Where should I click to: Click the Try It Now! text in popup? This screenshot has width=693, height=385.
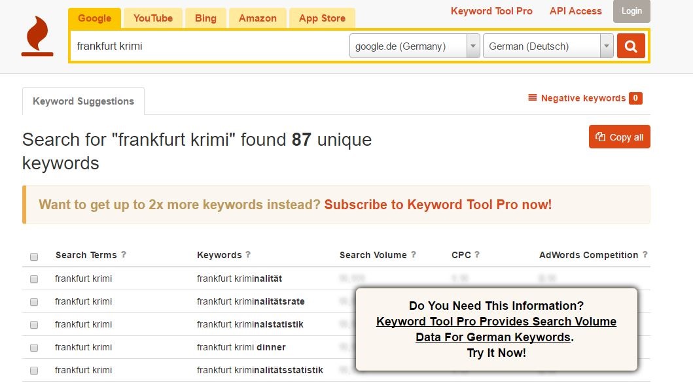point(496,353)
